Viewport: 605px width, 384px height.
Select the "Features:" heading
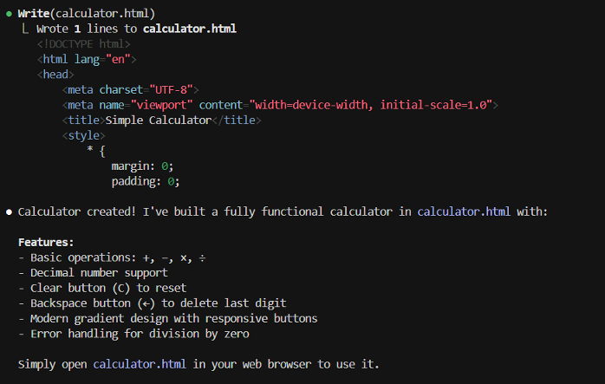point(46,242)
